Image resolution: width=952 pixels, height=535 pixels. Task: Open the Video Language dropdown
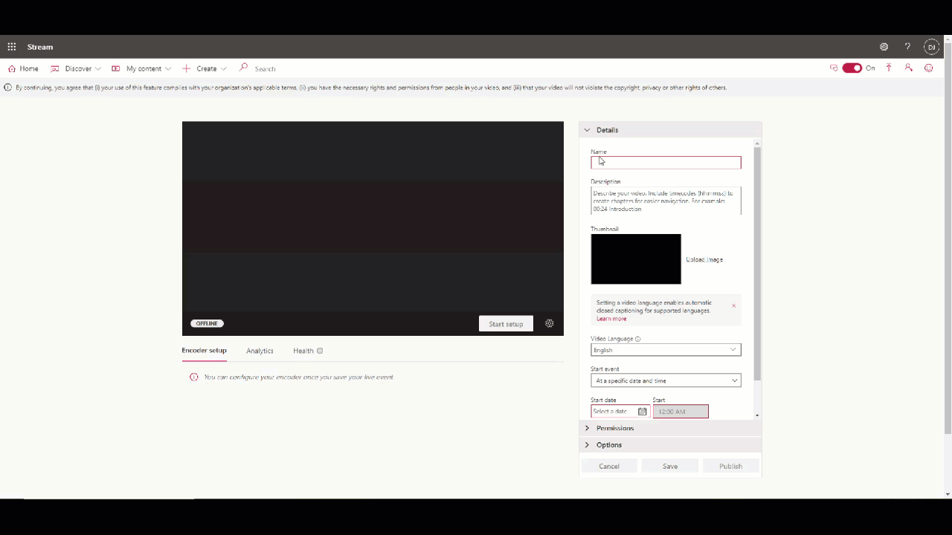[666, 349]
